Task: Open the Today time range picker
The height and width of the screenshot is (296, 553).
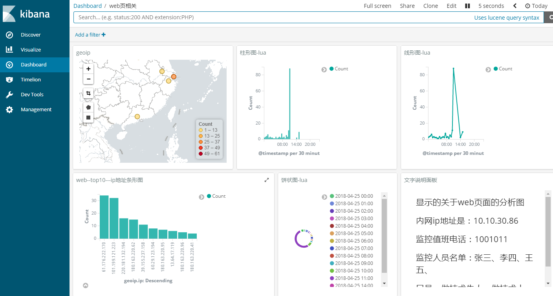Action: pos(536,6)
